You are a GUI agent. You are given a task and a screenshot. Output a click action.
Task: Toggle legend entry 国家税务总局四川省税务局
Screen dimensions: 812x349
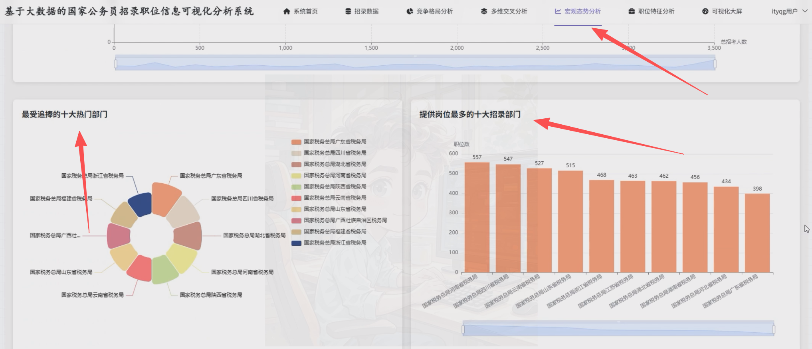coord(329,153)
